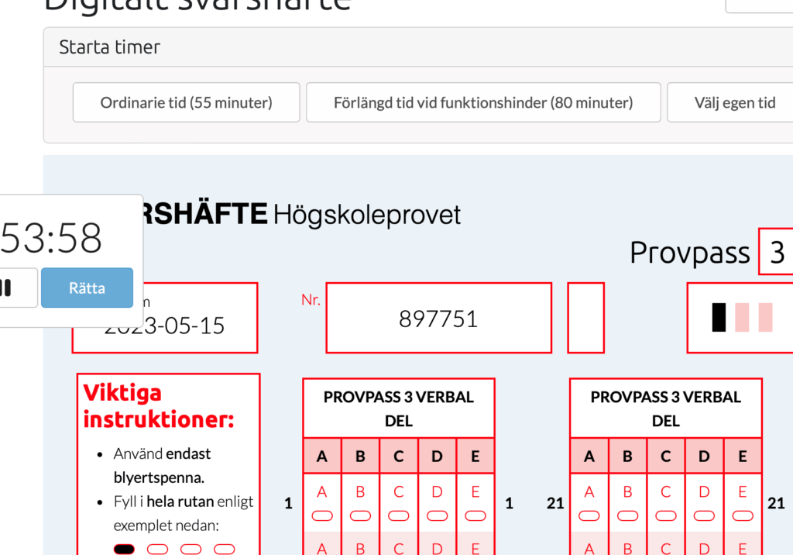Click the filled black example oval in instructions
This screenshot has width=793, height=555.
pos(124,549)
